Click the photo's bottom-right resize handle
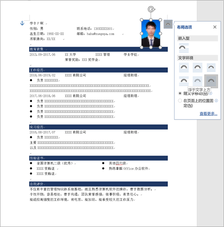This screenshot has height=227, width=224. 160,47
